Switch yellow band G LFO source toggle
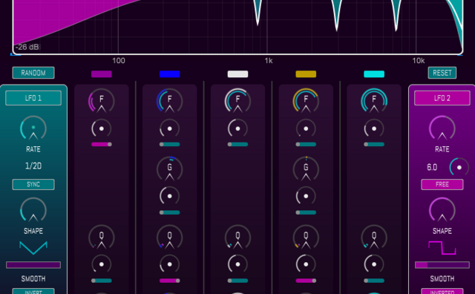 306,212
